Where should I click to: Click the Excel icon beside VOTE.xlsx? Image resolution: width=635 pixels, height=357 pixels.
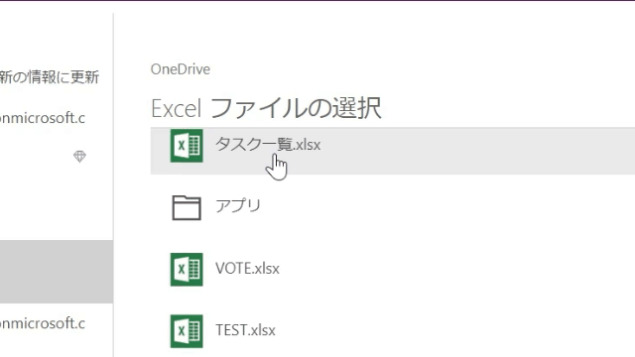pos(187,270)
